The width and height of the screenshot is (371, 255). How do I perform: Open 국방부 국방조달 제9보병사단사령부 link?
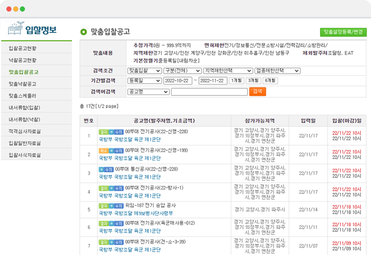[136, 213]
